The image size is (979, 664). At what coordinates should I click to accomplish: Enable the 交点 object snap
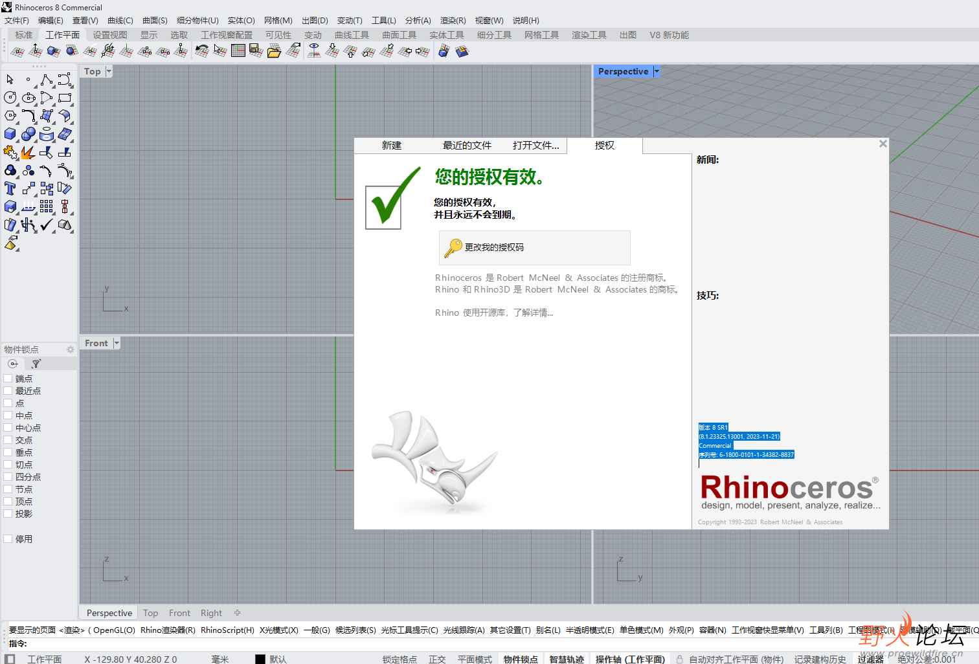(8, 440)
